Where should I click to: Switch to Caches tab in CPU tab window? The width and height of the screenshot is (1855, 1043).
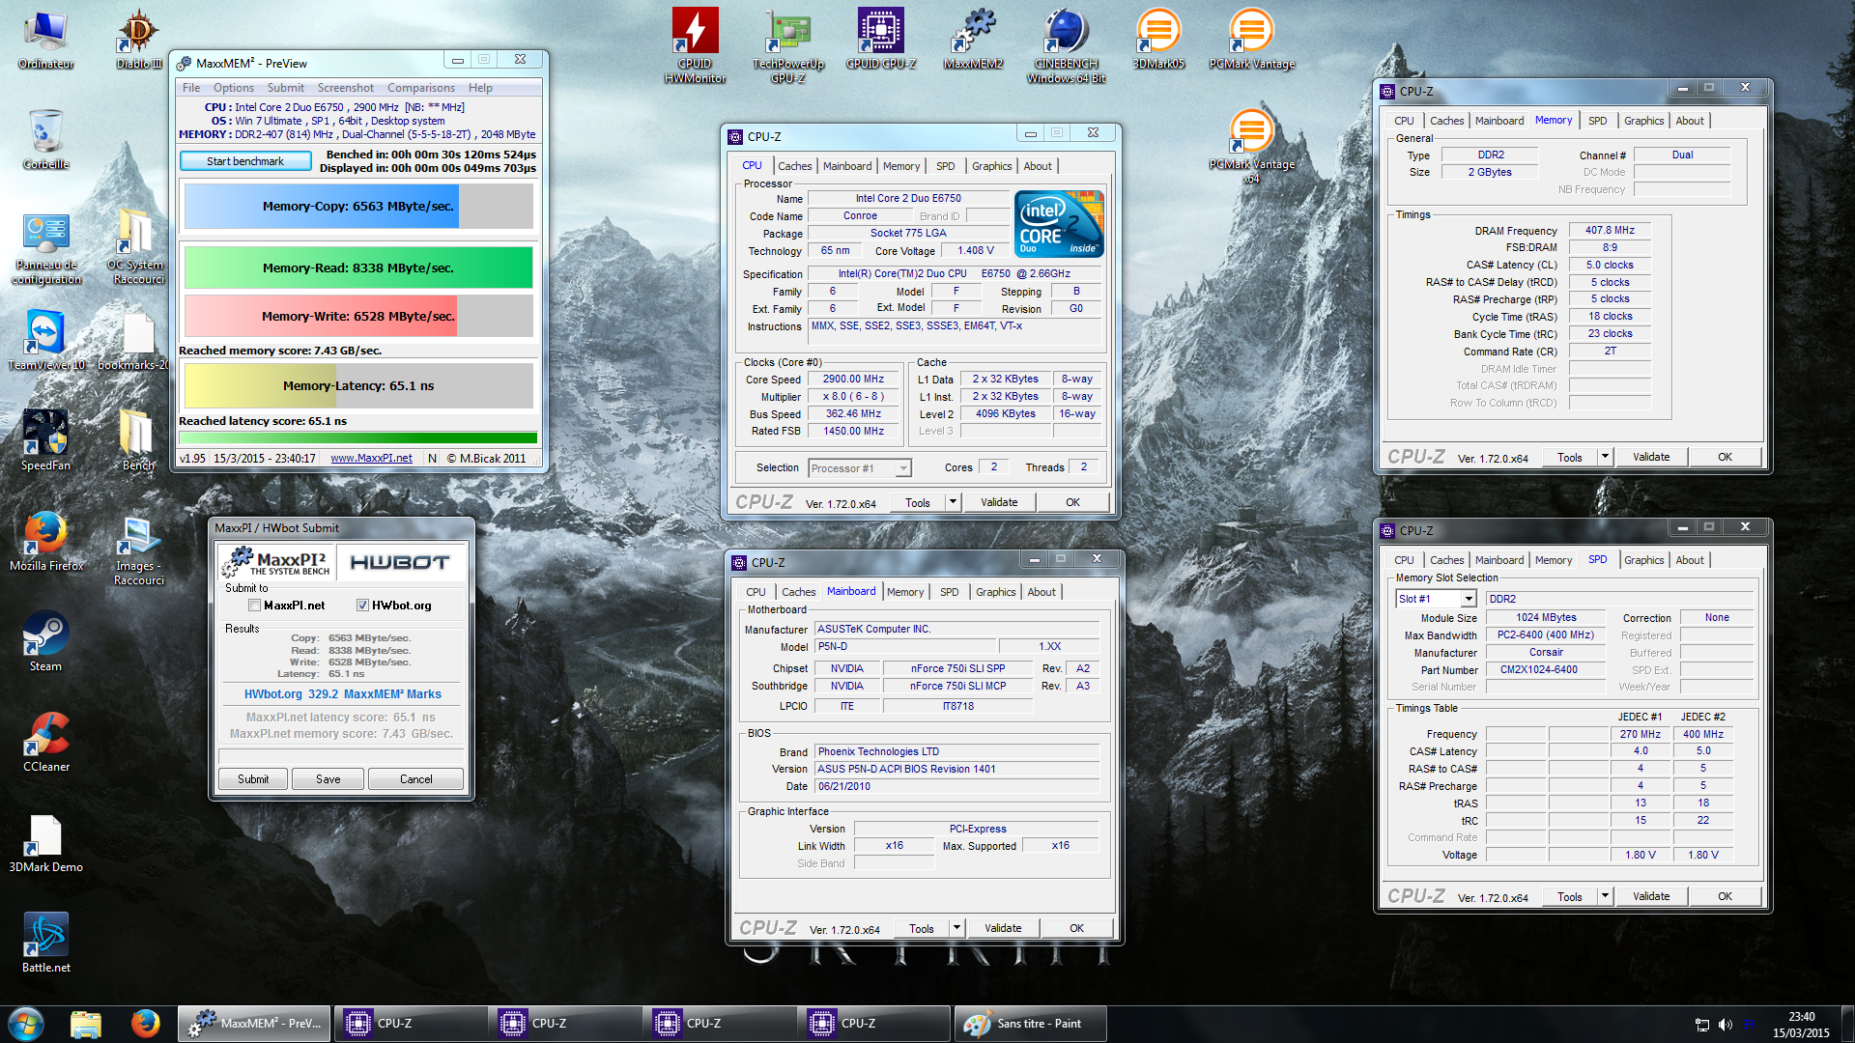[794, 166]
